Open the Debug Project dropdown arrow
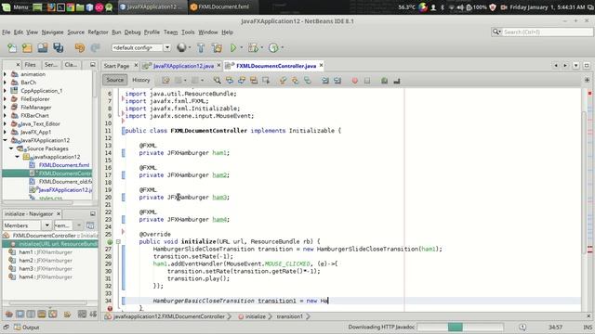This screenshot has width=595, height=334. [x=262, y=47]
